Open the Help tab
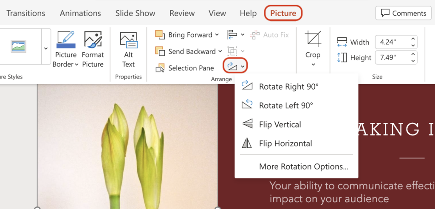Viewport: 435px width, 209px height. (x=248, y=13)
